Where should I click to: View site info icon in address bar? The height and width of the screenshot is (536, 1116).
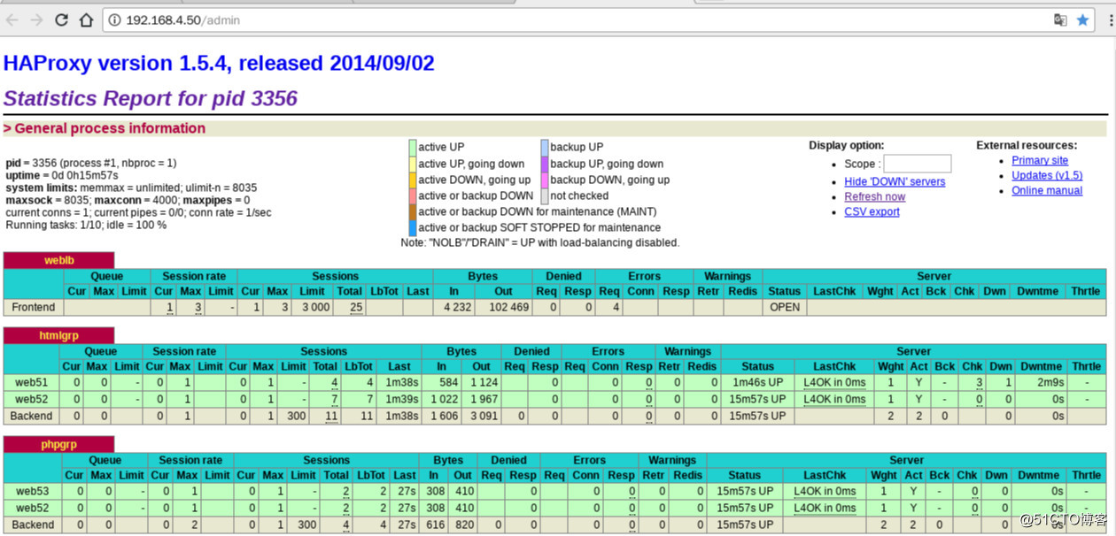tap(114, 19)
